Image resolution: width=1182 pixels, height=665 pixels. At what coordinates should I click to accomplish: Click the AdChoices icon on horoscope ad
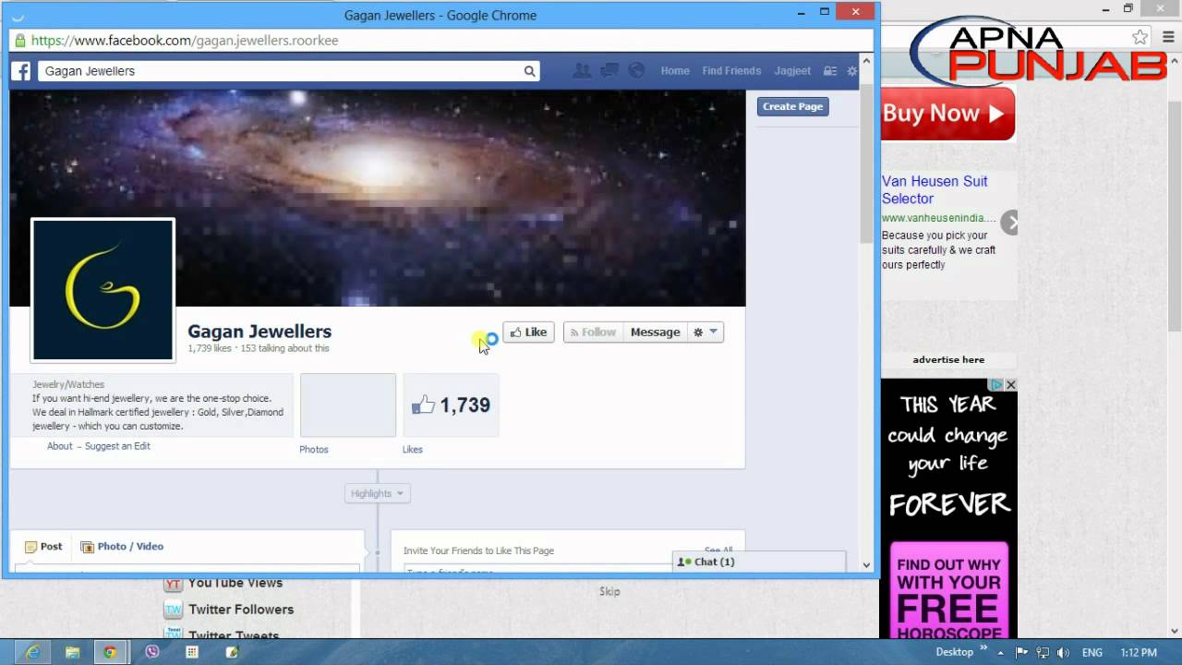click(997, 384)
